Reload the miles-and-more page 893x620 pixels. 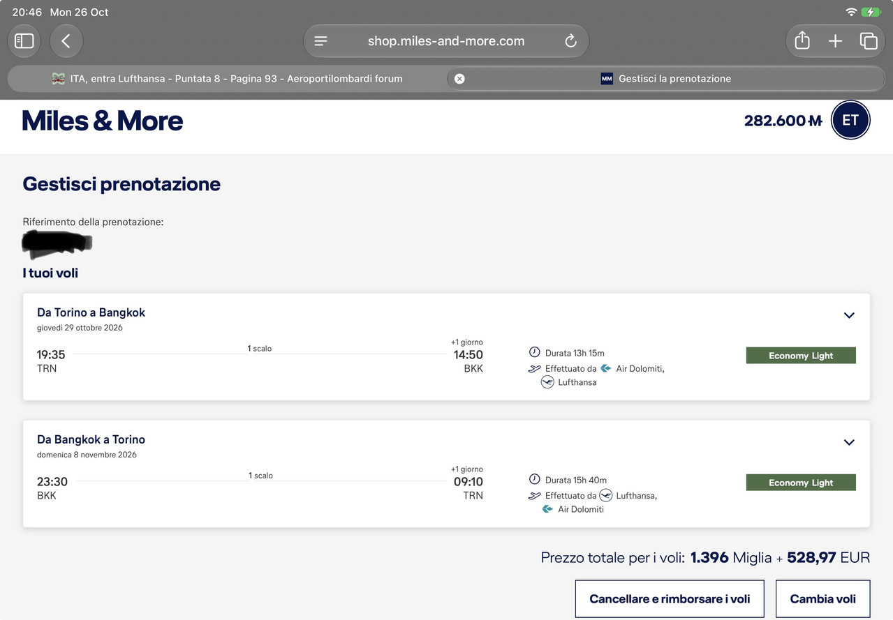(x=570, y=41)
